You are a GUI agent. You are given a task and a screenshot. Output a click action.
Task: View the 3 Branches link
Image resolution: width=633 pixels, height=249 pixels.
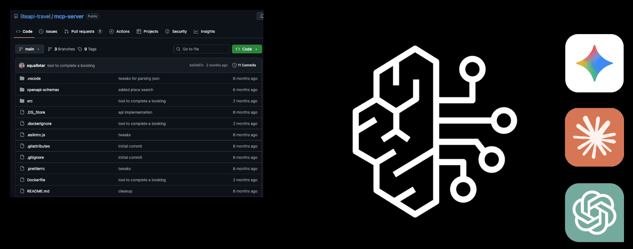pyautogui.click(x=62, y=49)
